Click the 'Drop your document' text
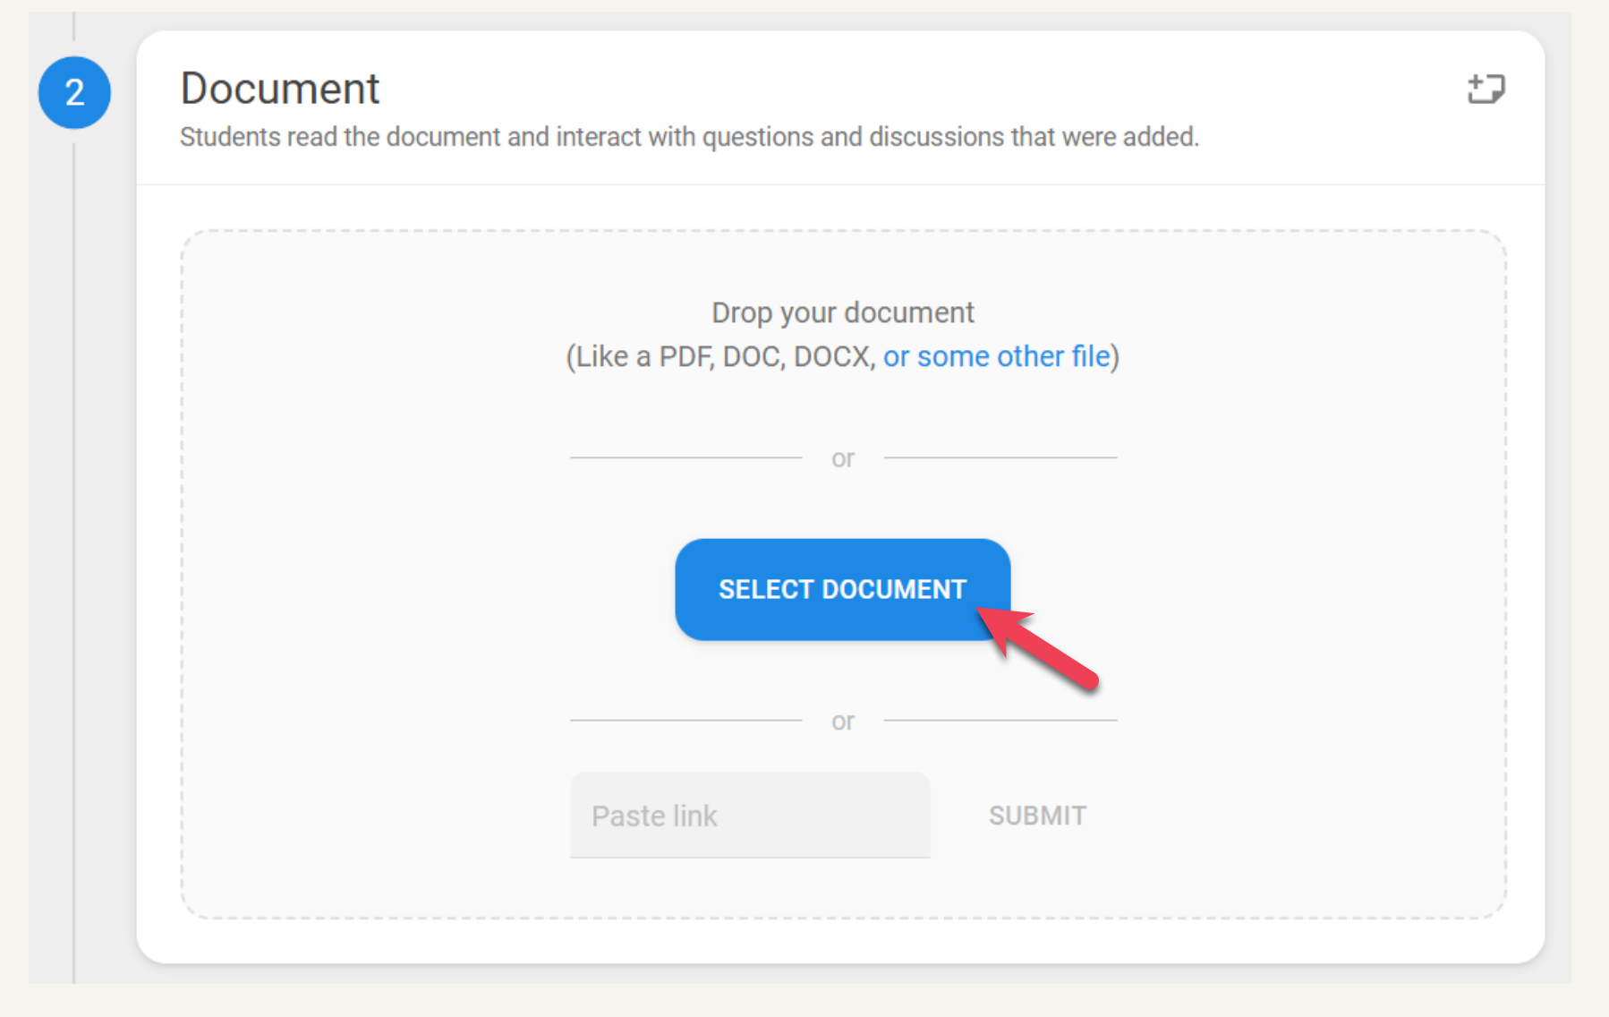1609x1017 pixels. point(842,312)
